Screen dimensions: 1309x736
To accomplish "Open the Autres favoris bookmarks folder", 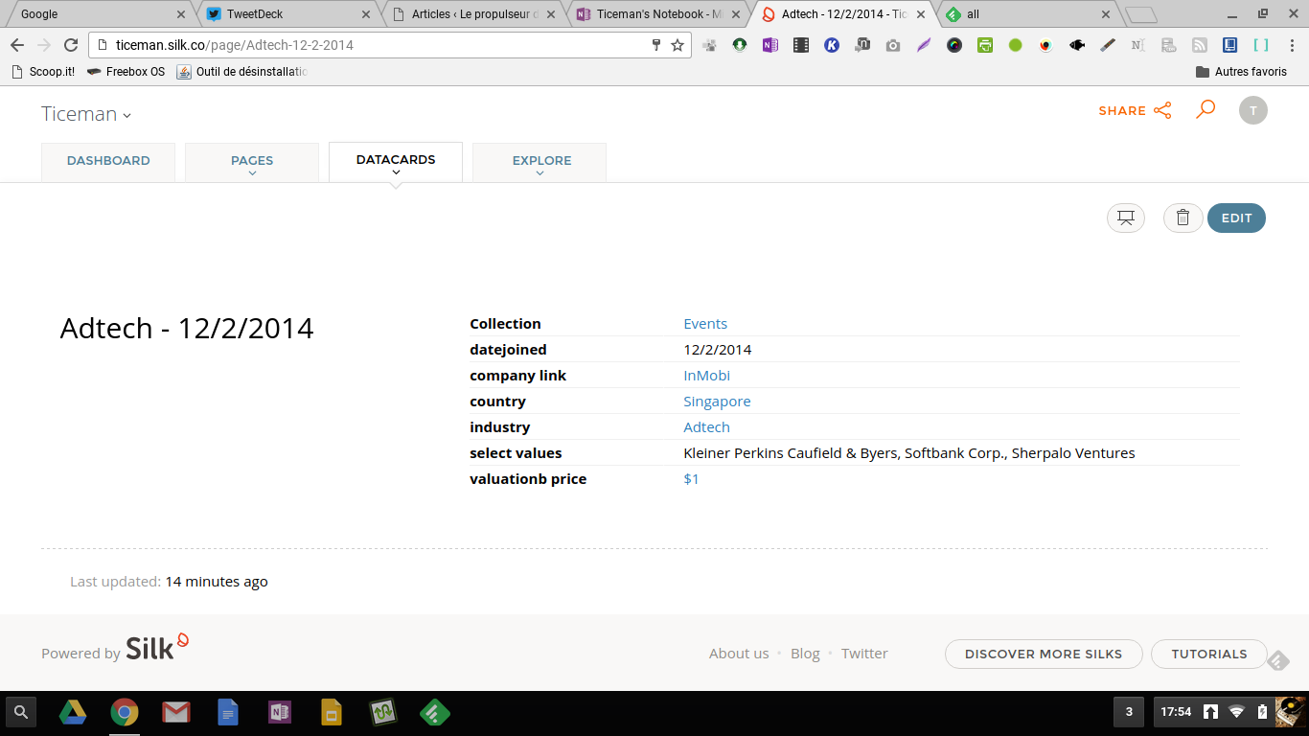I will click(x=1241, y=72).
